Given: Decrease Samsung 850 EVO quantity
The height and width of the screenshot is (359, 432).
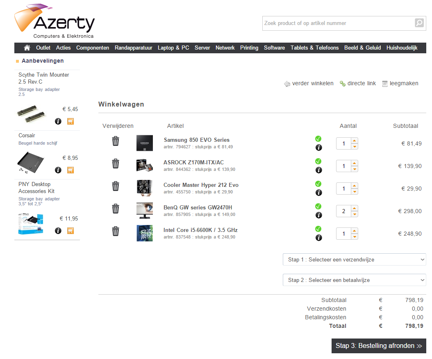Looking at the screenshot, I should [355, 147].
